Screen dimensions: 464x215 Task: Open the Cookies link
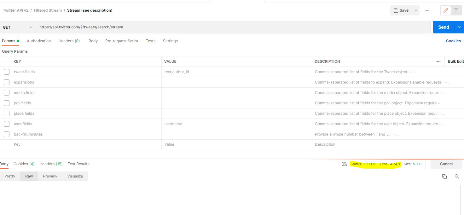coord(453,41)
